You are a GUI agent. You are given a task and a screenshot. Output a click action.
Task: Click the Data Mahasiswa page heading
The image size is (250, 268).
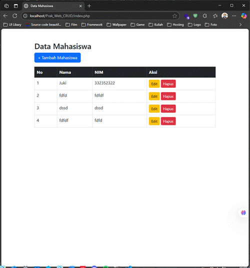pos(63,46)
